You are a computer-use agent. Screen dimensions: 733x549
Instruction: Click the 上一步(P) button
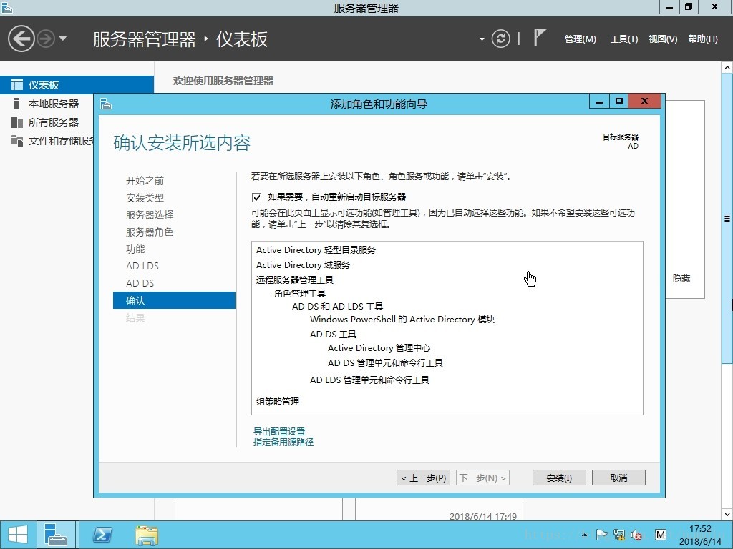[x=424, y=478]
